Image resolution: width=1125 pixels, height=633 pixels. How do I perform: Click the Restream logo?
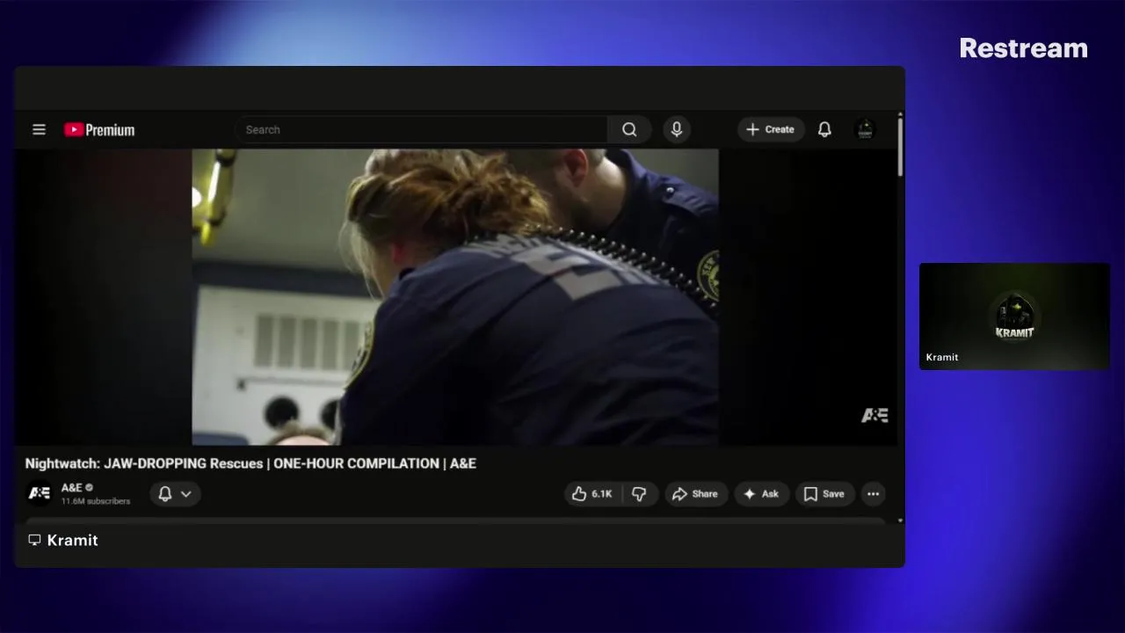click(x=1024, y=48)
